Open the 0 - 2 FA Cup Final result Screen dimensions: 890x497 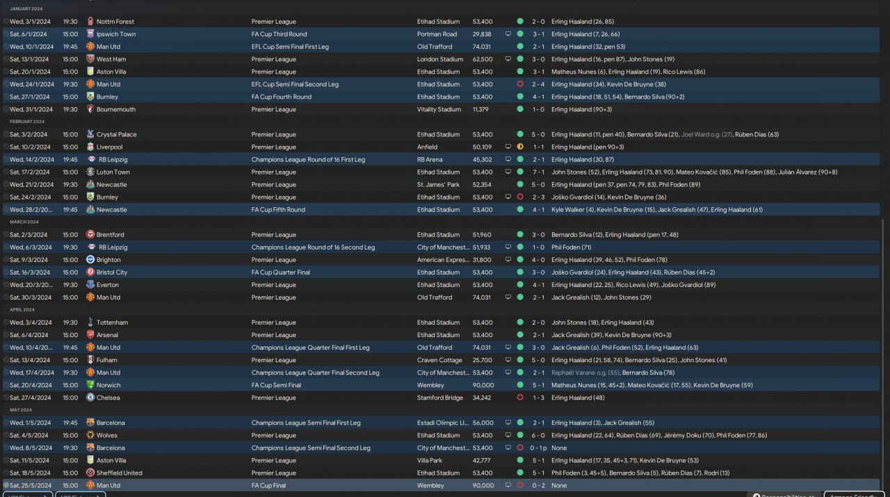coord(538,485)
